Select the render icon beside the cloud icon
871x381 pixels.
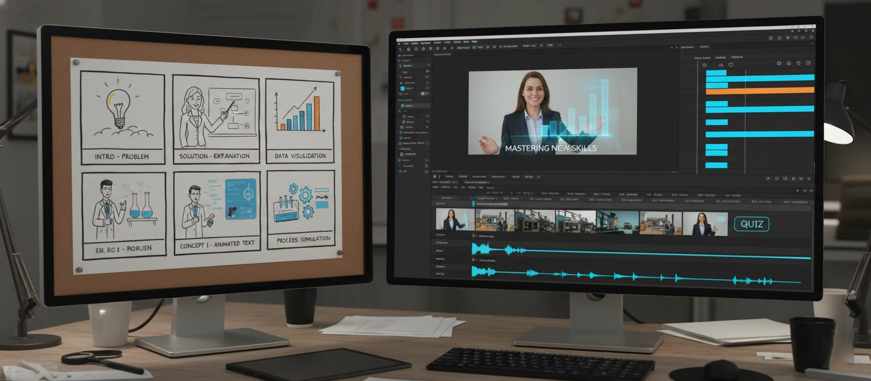[x=798, y=63]
